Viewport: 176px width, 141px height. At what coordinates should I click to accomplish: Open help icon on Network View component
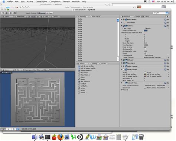click(165, 83)
